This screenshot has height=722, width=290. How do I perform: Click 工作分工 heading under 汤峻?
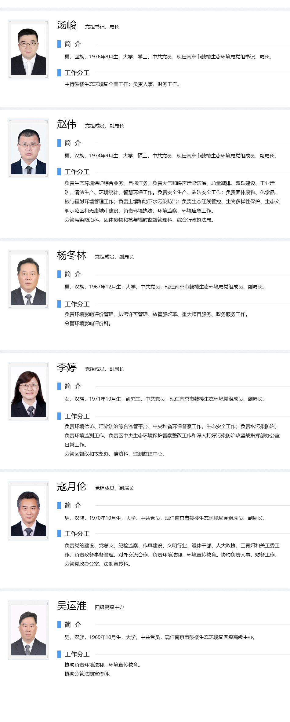click(x=77, y=73)
